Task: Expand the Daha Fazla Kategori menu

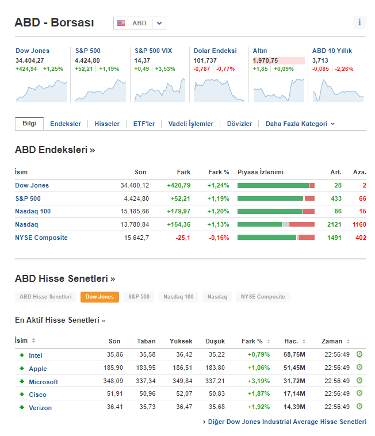Action: pyautogui.click(x=300, y=124)
